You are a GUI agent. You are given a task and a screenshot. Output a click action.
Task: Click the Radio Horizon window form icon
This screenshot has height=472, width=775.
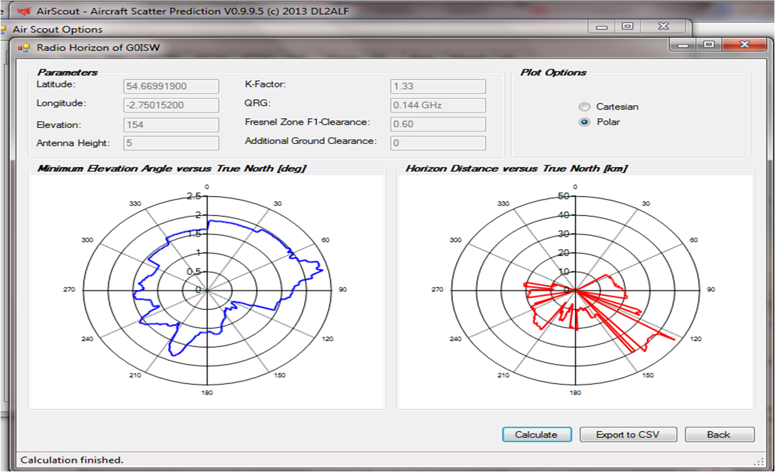tap(24, 47)
